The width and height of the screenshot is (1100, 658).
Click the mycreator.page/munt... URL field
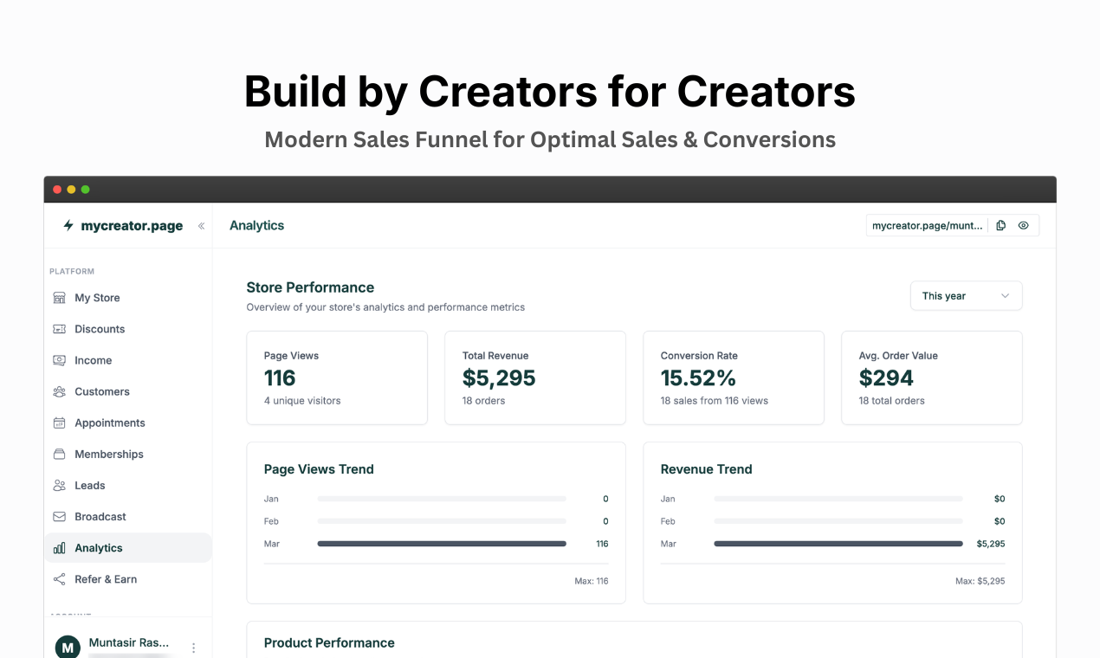(x=927, y=225)
